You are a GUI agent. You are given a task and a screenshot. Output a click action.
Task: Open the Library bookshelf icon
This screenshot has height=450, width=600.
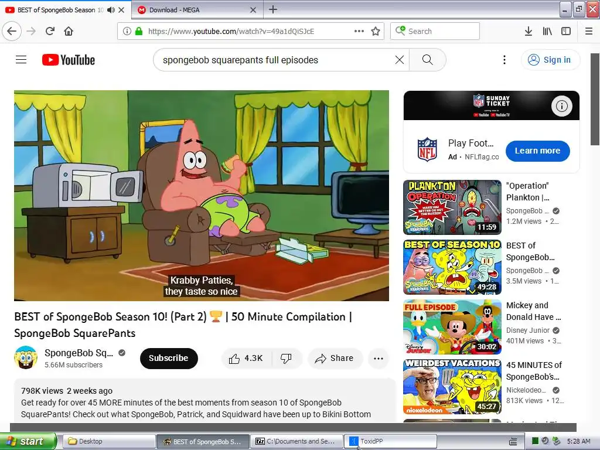pos(547,31)
